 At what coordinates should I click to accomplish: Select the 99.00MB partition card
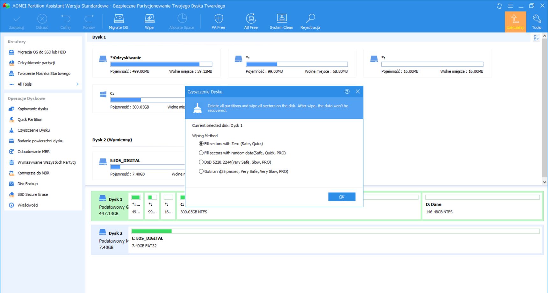pos(292,63)
